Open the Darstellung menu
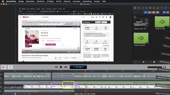This screenshot has width=170, height=95. tap(87, 1)
